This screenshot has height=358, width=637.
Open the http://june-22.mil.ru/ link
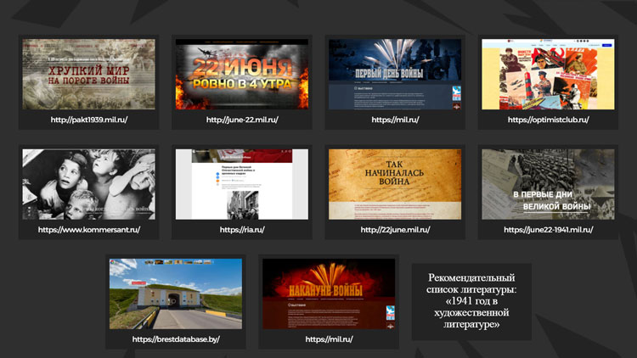pyautogui.click(x=242, y=120)
